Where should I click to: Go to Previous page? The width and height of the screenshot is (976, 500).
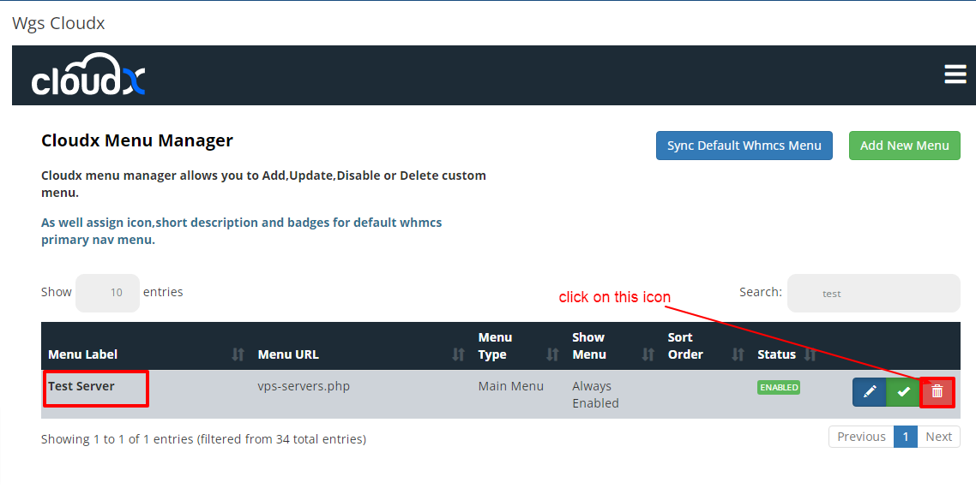tap(861, 437)
